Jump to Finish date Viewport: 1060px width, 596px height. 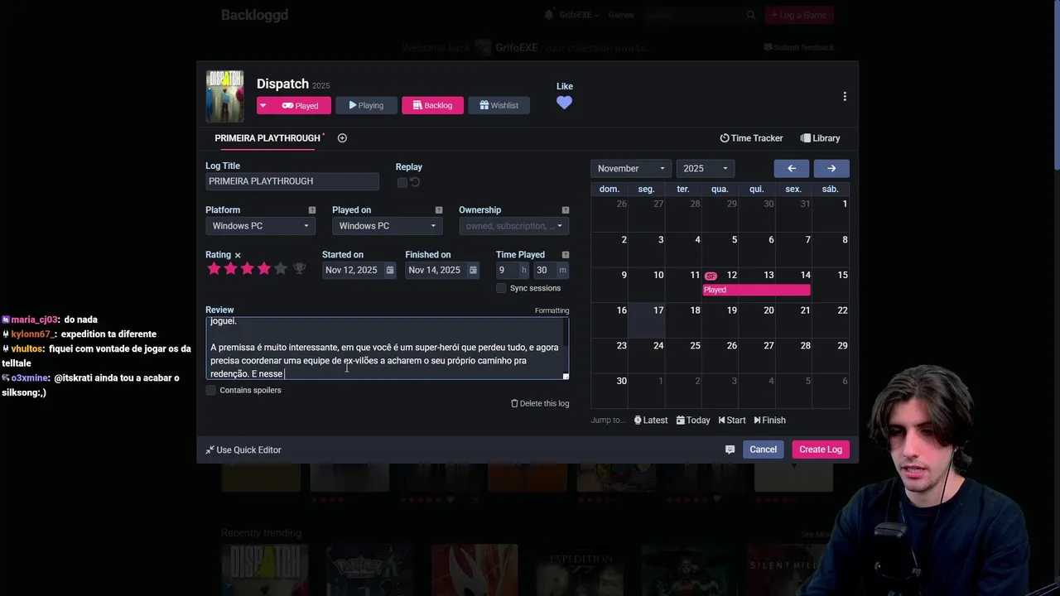[x=769, y=421]
